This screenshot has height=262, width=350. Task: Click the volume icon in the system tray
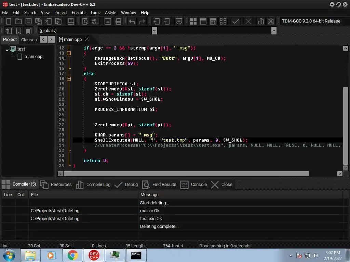(x=315, y=256)
